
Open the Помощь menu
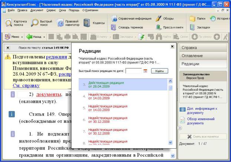pyautogui.click(x=74, y=10)
